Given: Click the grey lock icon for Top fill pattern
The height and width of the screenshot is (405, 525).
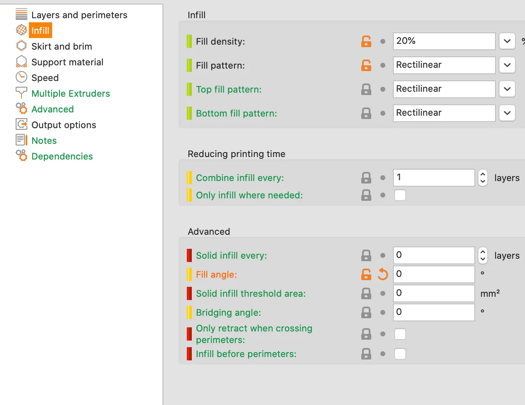Looking at the screenshot, I should click(366, 89).
